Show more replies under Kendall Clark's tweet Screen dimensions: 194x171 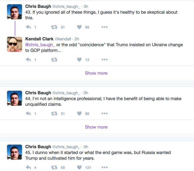[96, 73]
